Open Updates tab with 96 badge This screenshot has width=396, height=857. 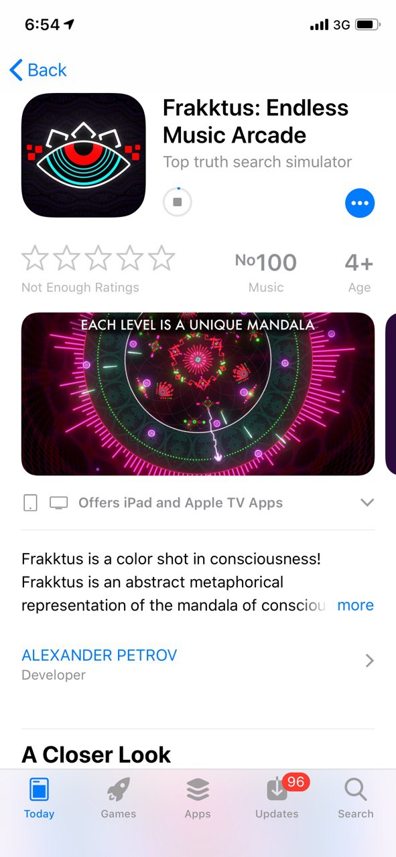point(277,799)
